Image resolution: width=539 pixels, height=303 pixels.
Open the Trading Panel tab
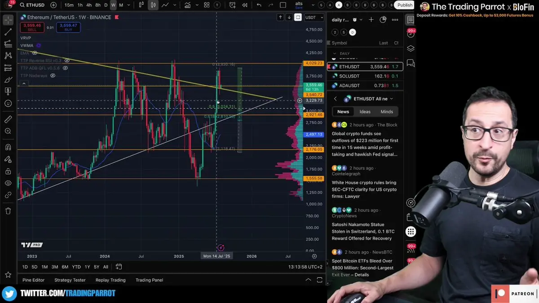pos(149,280)
